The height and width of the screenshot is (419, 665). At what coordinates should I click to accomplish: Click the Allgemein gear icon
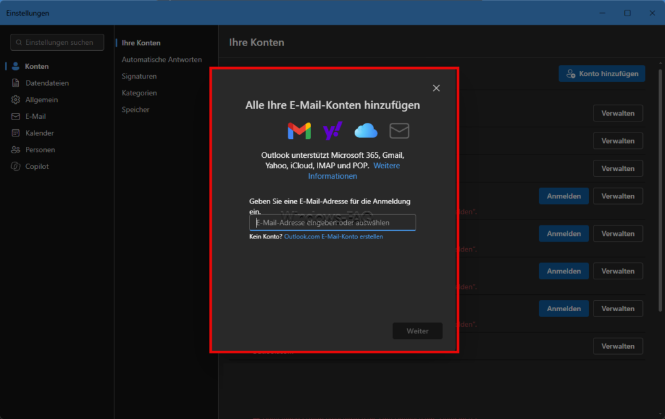(16, 99)
